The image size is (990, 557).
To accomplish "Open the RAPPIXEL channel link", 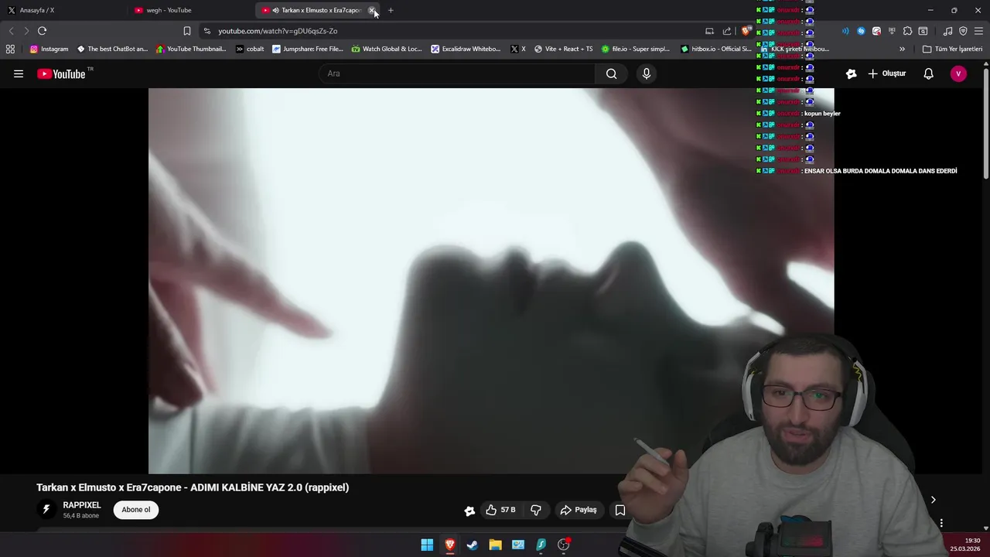I will pyautogui.click(x=82, y=505).
